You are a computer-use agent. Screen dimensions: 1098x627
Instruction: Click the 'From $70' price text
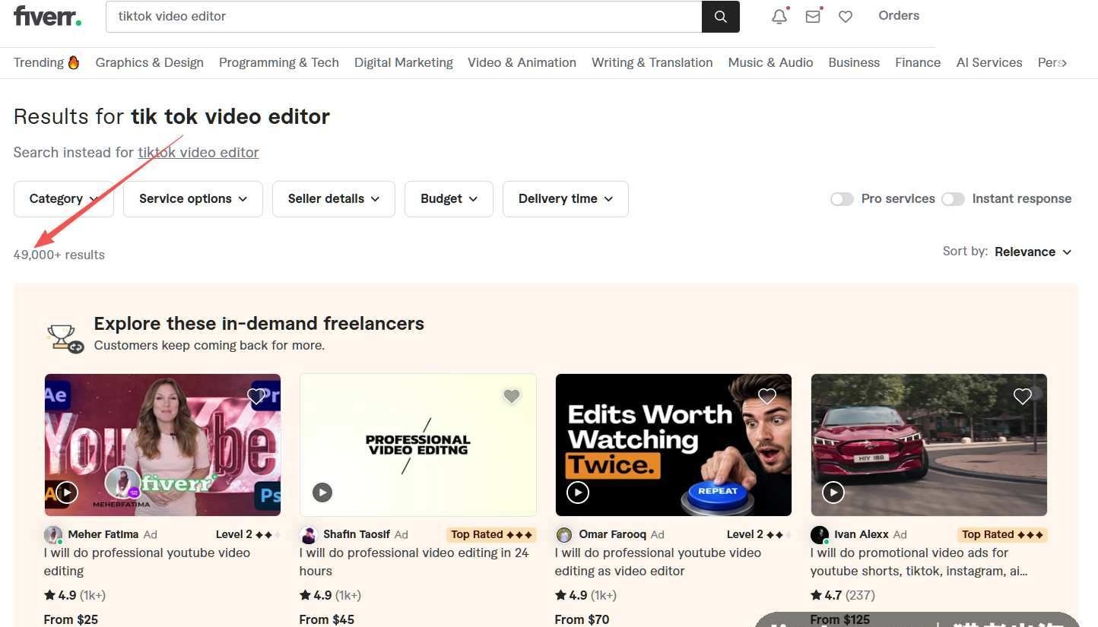(x=582, y=619)
